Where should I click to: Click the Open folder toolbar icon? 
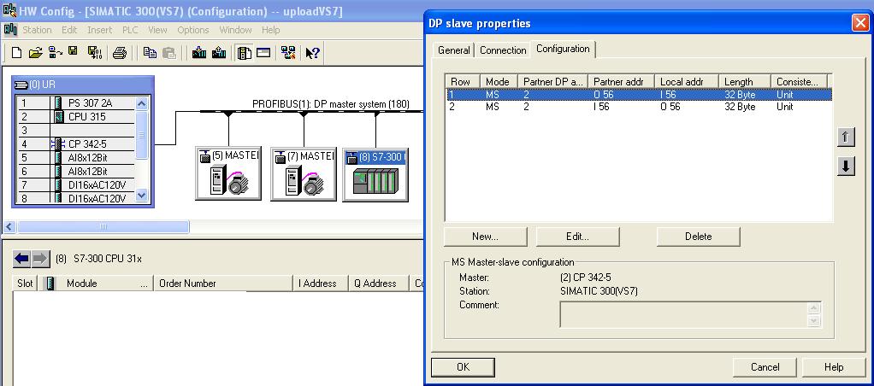pos(36,53)
